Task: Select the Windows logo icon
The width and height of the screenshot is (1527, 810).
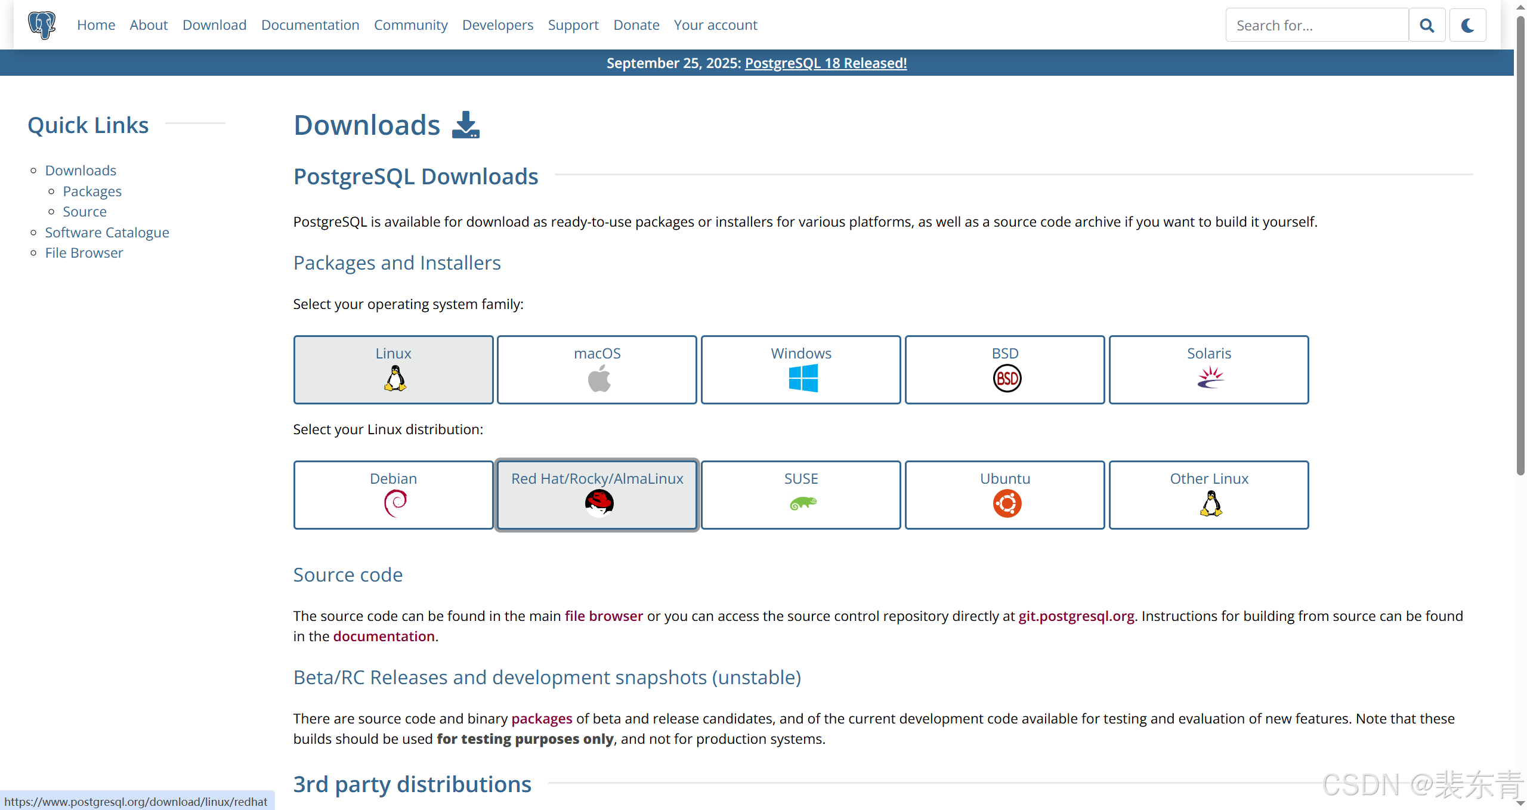Action: (803, 379)
